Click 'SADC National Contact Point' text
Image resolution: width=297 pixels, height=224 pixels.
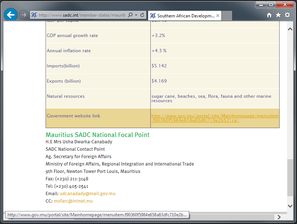[x=75, y=149]
